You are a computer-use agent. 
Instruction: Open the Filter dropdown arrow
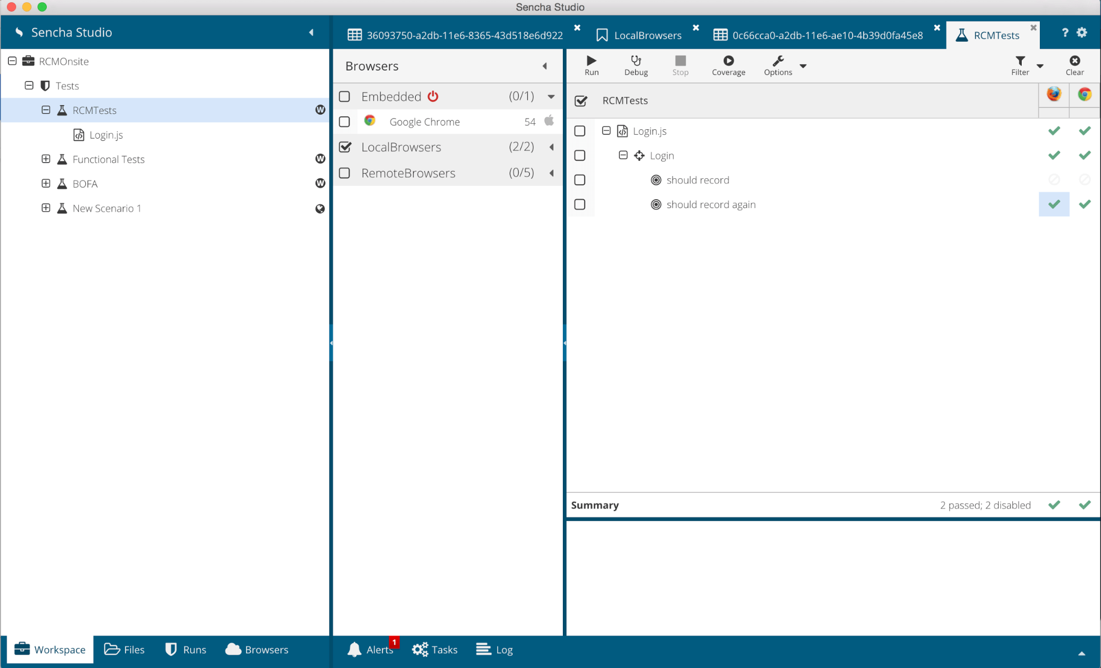click(x=1040, y=66)
